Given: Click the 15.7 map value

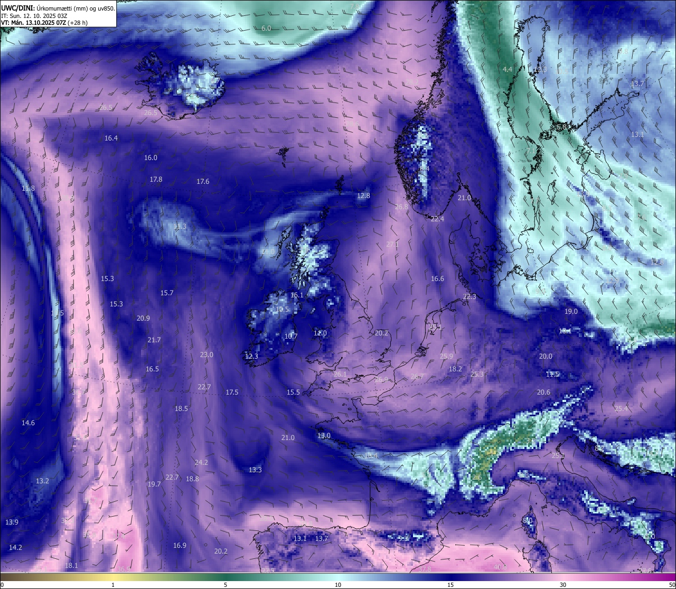Looking at the screenshot, I should click(x=167, y=293).
